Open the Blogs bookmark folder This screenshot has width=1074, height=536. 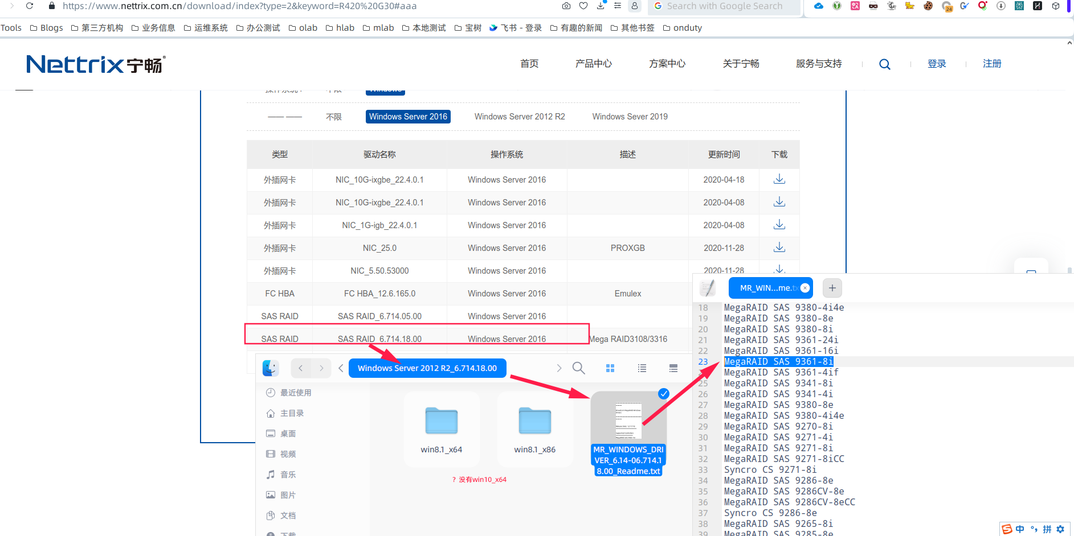(x=46, y=28)
